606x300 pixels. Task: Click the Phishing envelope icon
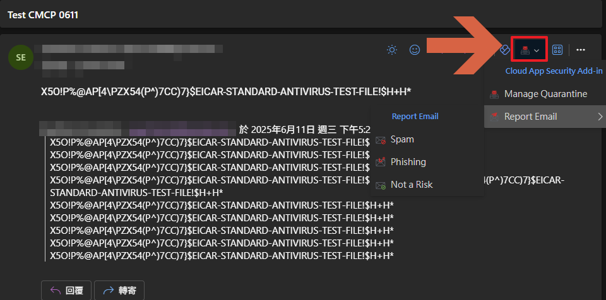[380, 162]
